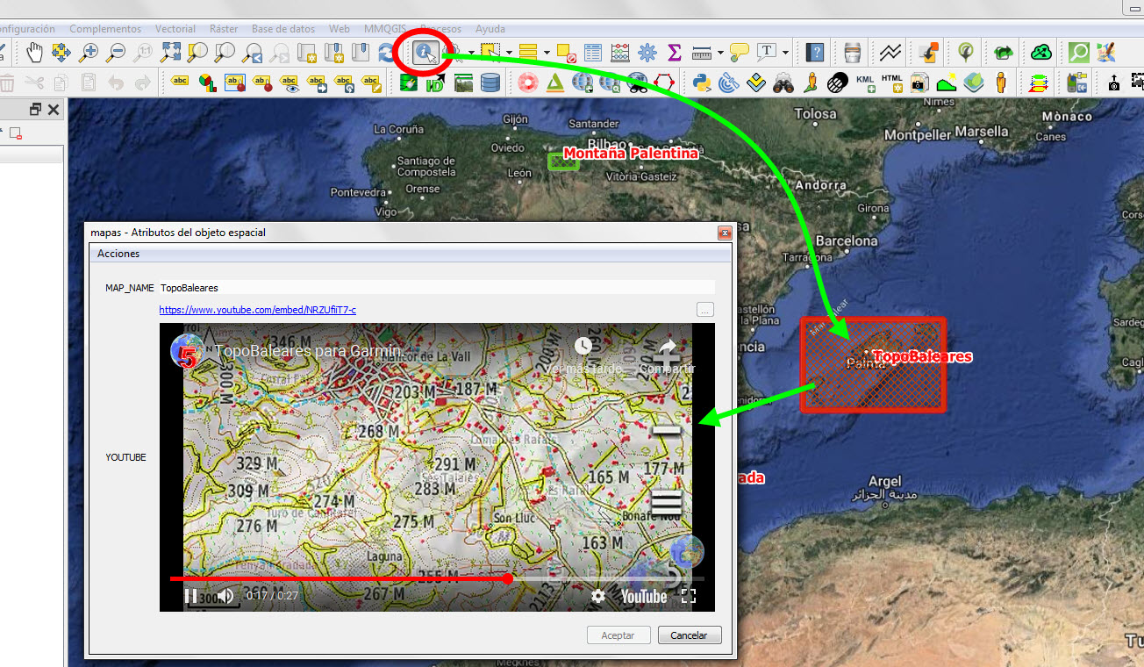Click the binoculars search icon
The height and width of the screenshot is (667, 1144).
pos(783,82)
